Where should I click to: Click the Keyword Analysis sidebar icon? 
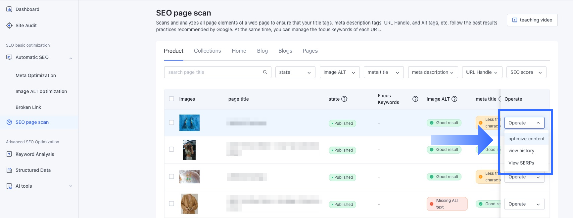[x=9, y=154]
